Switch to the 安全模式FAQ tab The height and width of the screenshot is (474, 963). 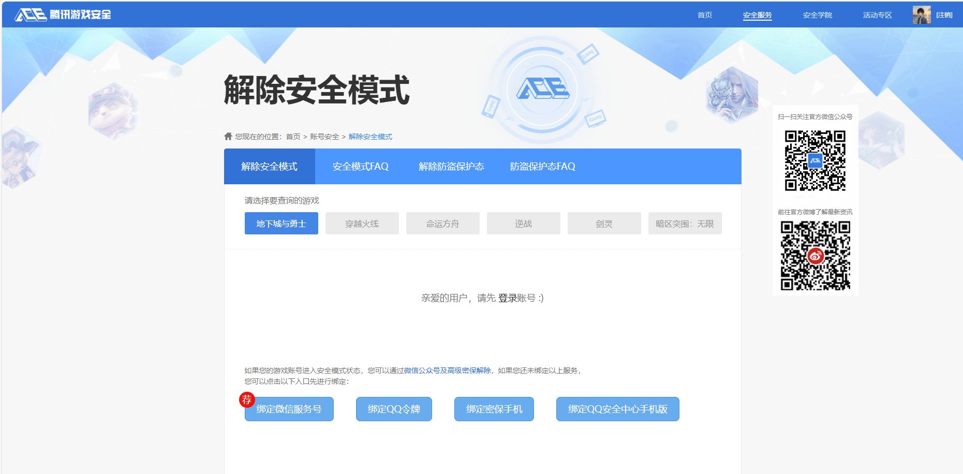tap(360, 166)
